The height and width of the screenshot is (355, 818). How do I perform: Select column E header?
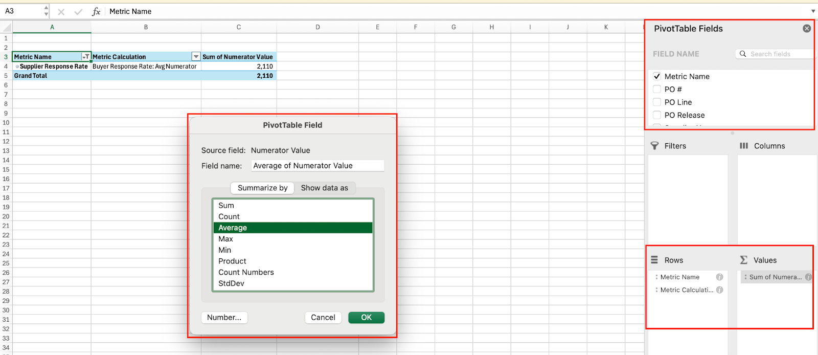click(378, 27)
